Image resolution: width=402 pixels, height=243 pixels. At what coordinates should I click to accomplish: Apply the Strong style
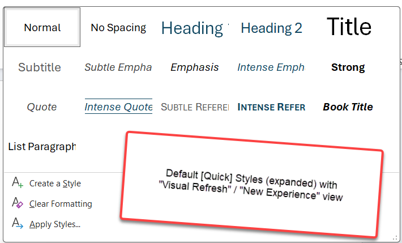coord(348,67)
